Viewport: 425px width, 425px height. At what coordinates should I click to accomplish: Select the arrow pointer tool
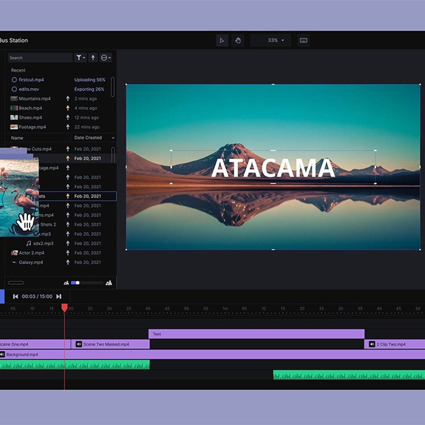point(222,40)
